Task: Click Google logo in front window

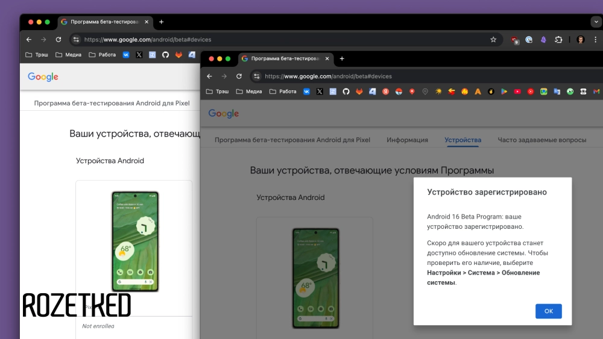Action: tap(224, 114)
